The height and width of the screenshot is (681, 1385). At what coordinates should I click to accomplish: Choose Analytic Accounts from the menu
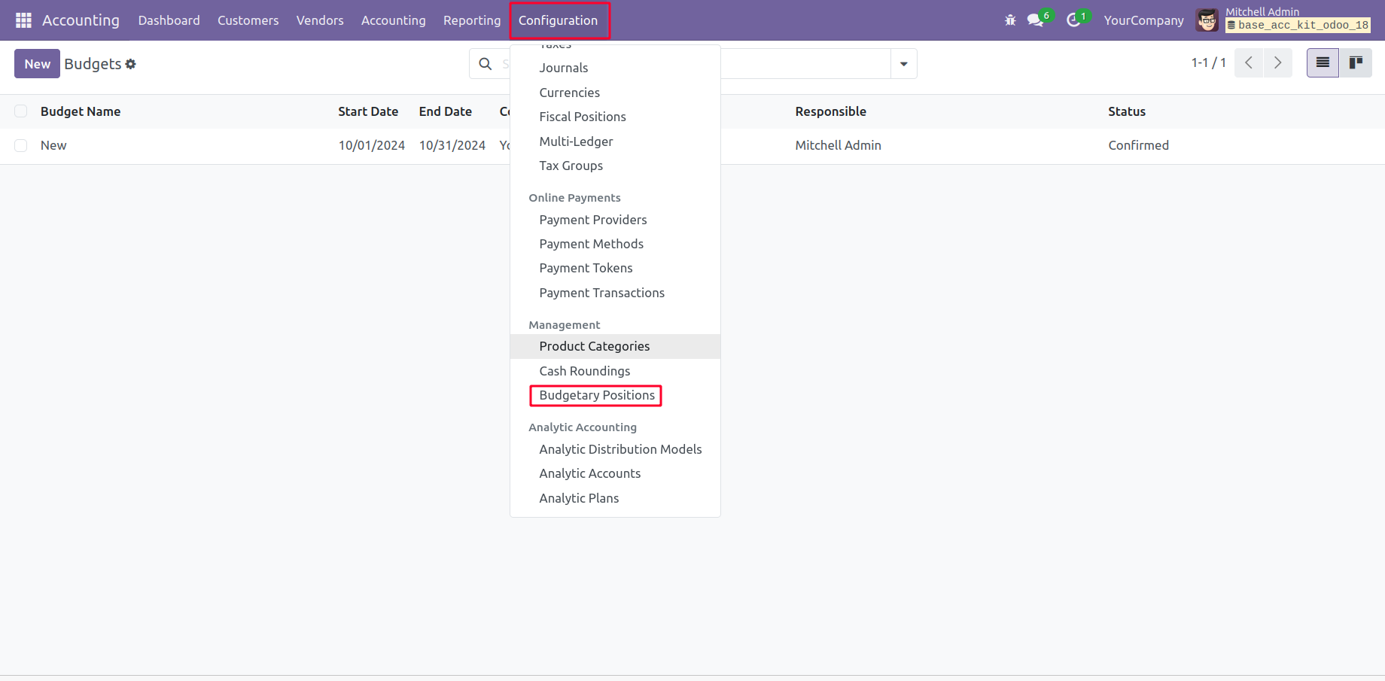coord(590,473)
